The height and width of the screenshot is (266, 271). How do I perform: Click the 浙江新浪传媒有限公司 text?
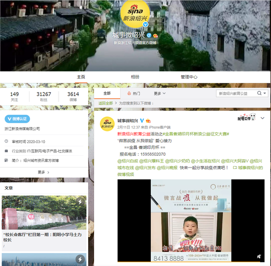pos(22,129)
